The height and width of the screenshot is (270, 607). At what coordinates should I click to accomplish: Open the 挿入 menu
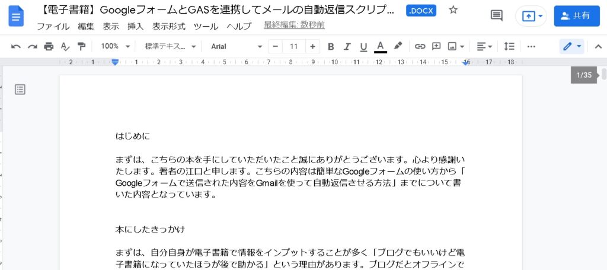[x=136, y=26]
